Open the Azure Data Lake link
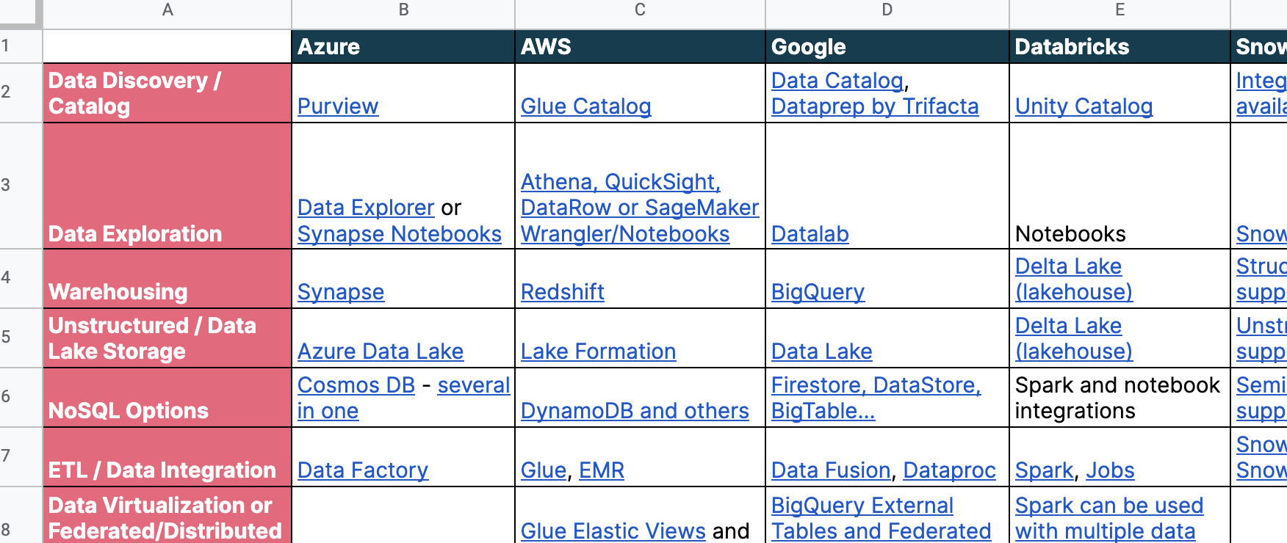 pos(381,351)
